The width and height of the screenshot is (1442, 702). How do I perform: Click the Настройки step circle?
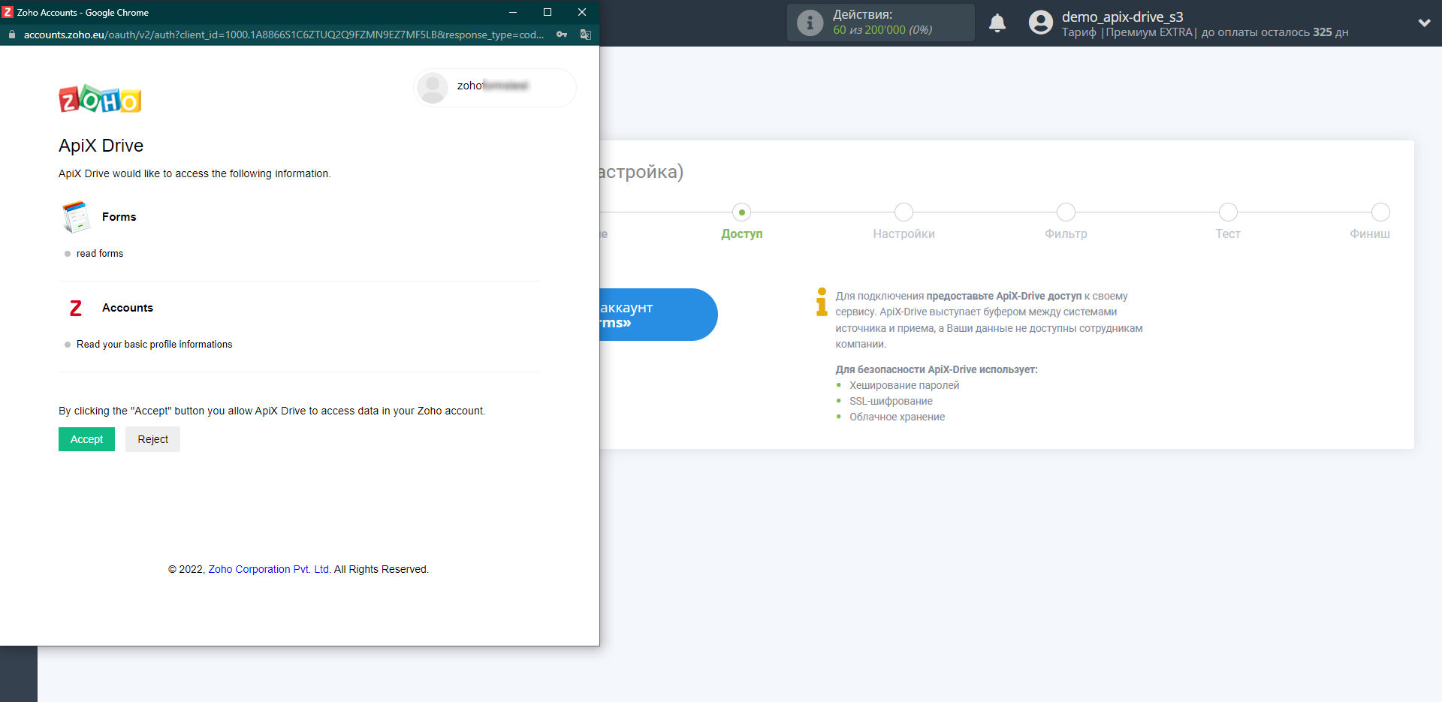tap(904, 212)
